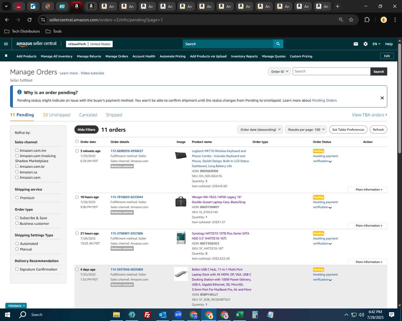Open the Order ID search type dropdown

[279, 71]
